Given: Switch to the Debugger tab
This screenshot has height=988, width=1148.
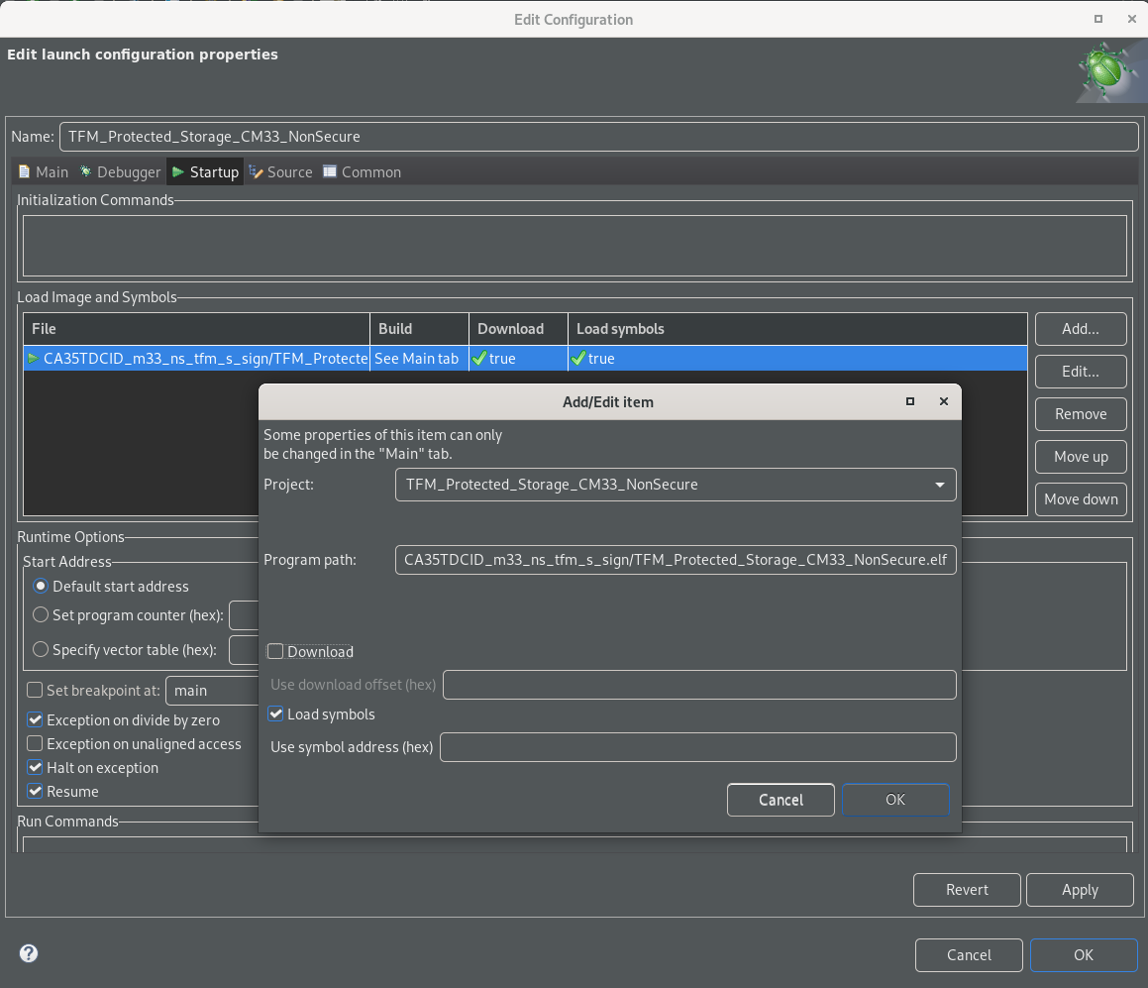Looking at the screenshot, I should click(120, 172).
